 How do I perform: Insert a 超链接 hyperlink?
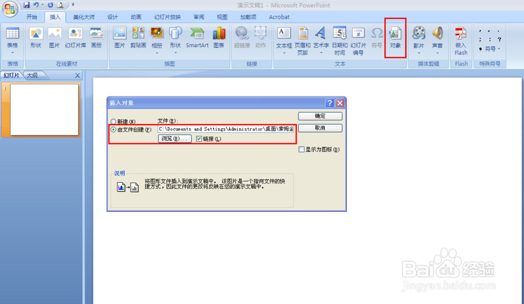pos(242,37)
